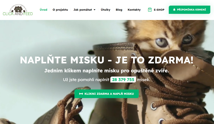This screenshot has width=214, height=124.
Task: Open the E-SHOP link
Action: (156, 10)
